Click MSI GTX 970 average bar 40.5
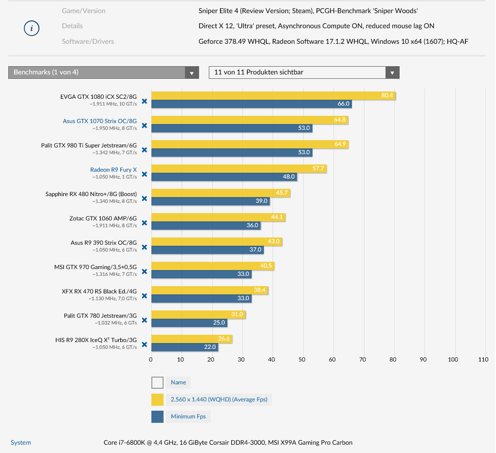The image size is (496, 453). (x=213, y=266)
